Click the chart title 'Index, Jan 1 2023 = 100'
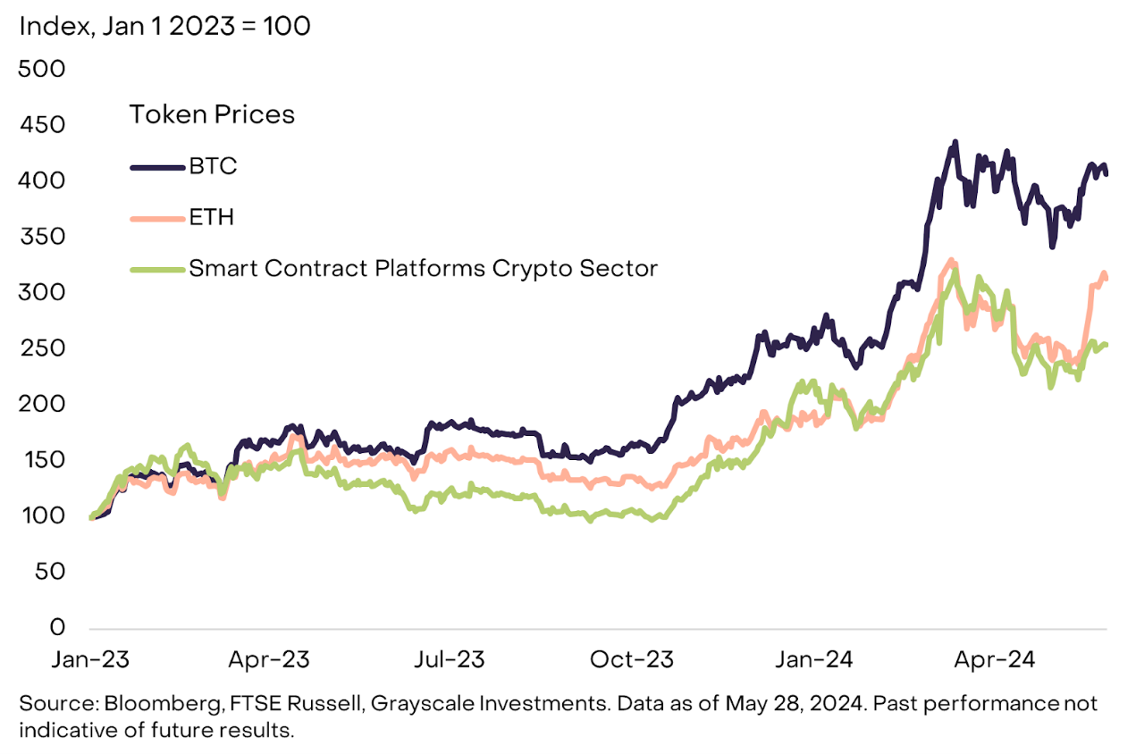The image size is (1136, 754). click(164, 27)
